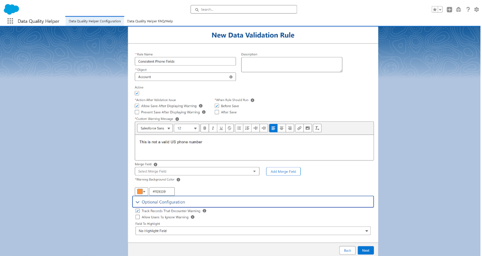Remove formatting with the clear format icon
This screenshot has width=482, height=256.
(x=317, y=128)
